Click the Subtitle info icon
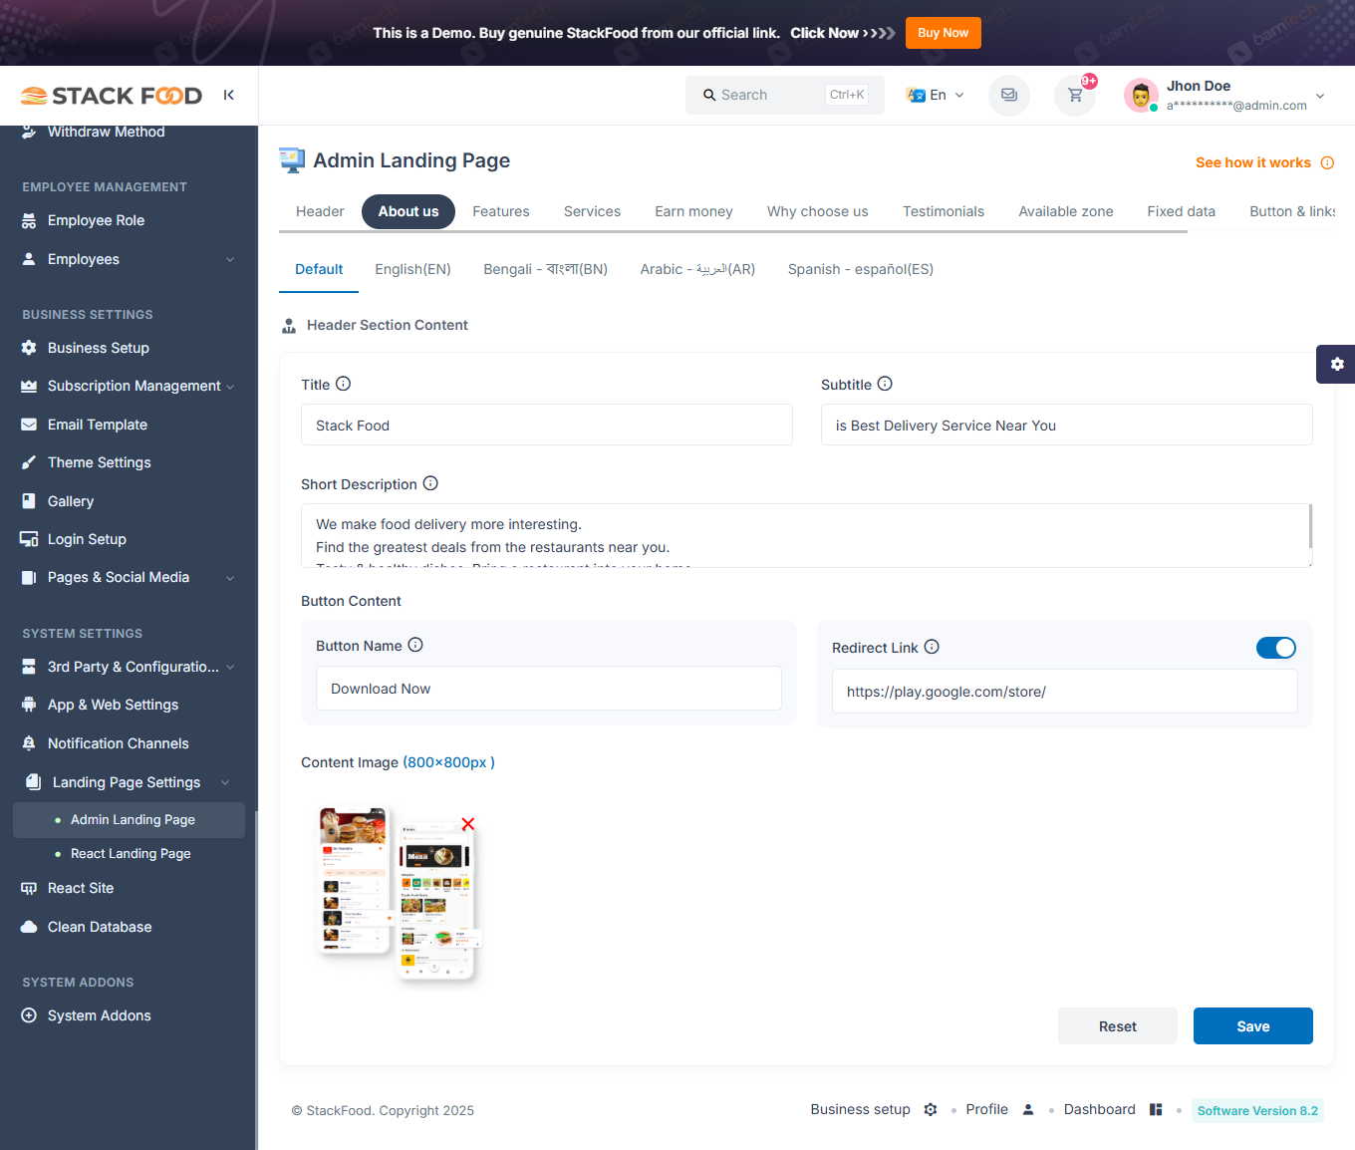This screenshot has width=1355, height=1150. pos(885,384)
